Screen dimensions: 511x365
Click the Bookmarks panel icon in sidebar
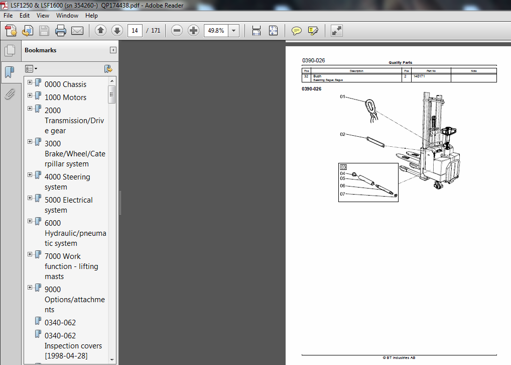10,72
